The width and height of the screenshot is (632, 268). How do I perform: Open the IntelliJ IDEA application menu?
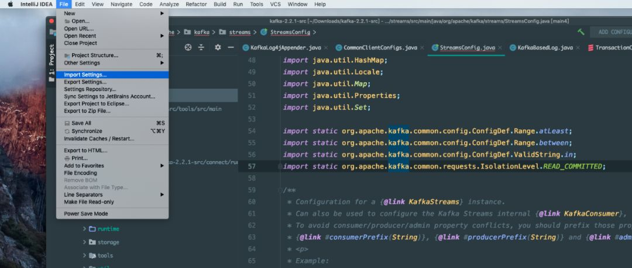(x=36, y=4)
